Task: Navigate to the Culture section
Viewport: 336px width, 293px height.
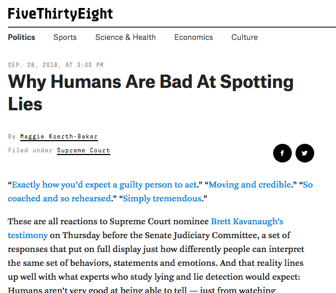Action: click(244, 37)
